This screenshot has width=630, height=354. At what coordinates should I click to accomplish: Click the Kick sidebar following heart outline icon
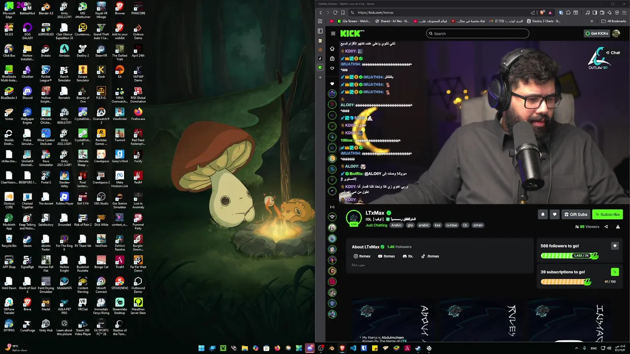point(332,68)
